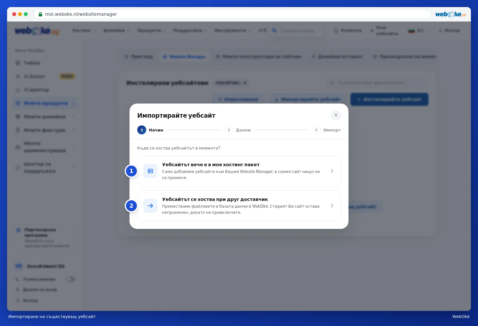
Task: Expand Моята администрация in the sidebar
Action: [45, 147]
